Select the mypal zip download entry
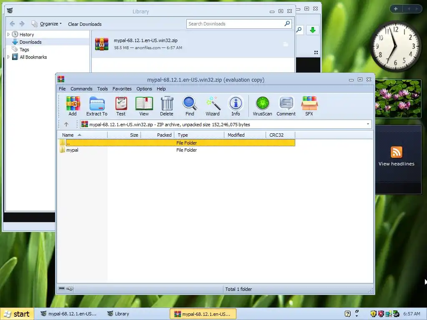This screenshot has width=427, height=320. tap(193, 44)
